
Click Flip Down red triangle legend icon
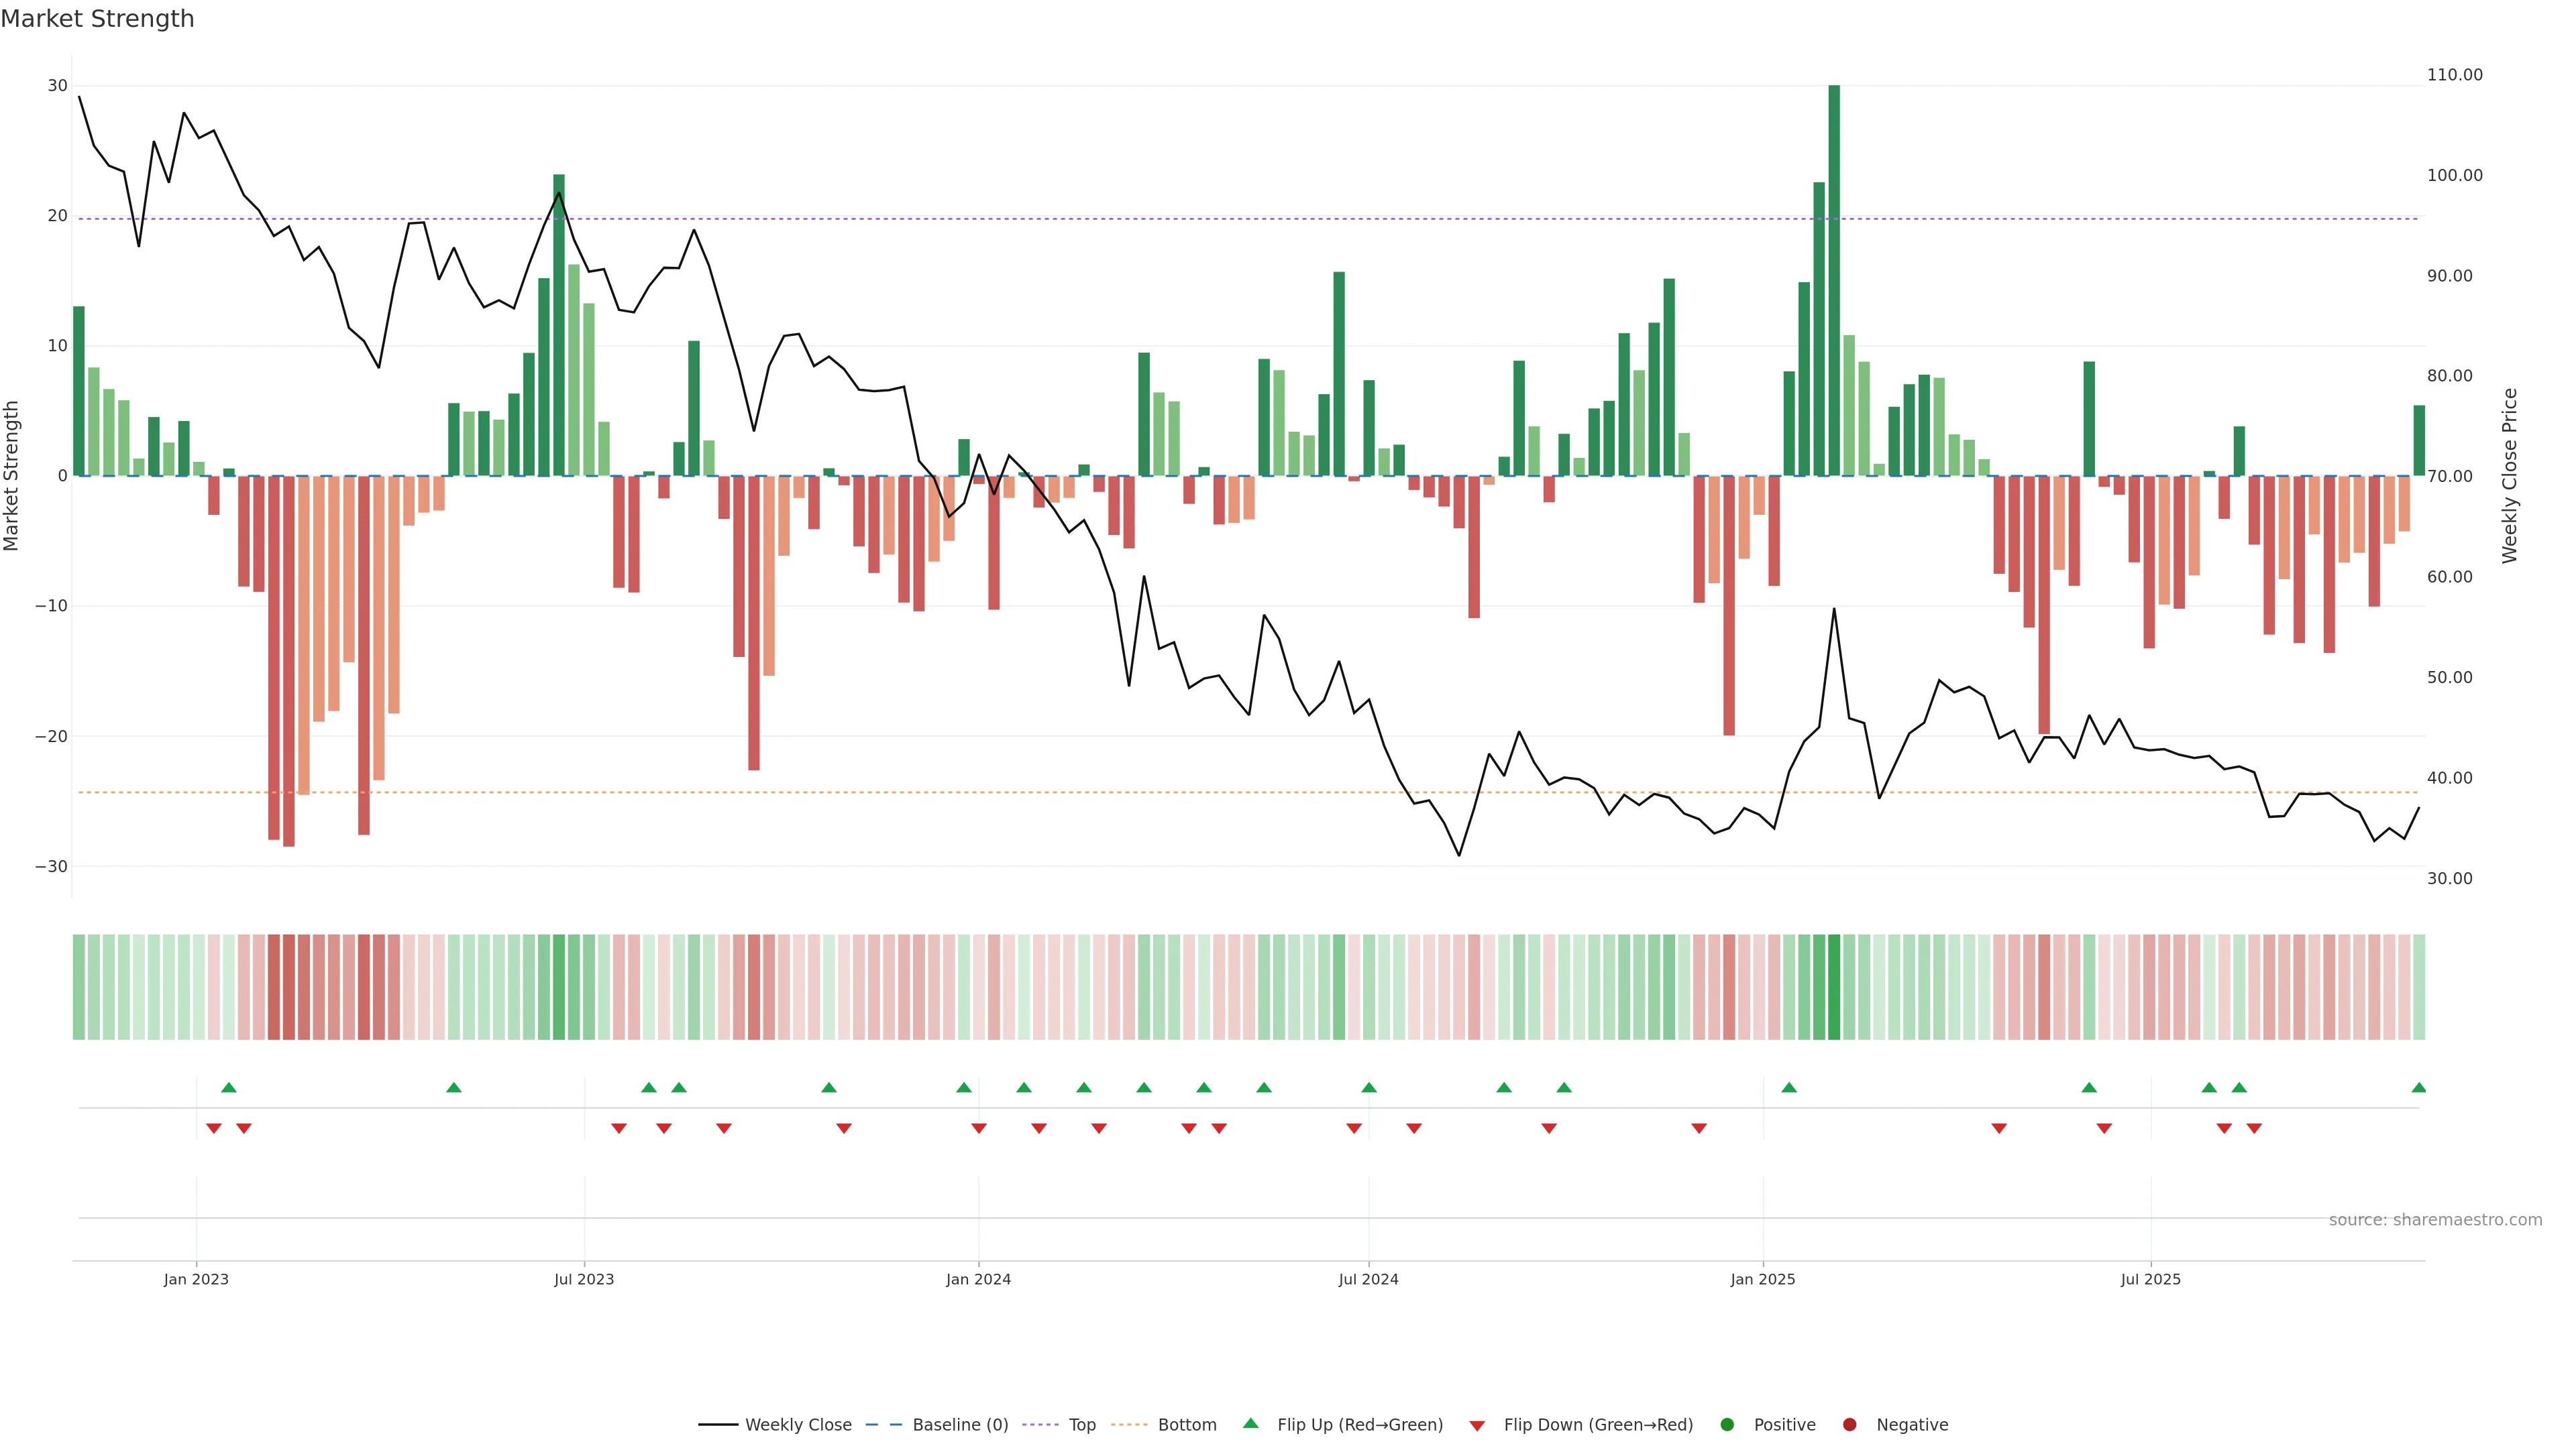coord(1477,1426)
